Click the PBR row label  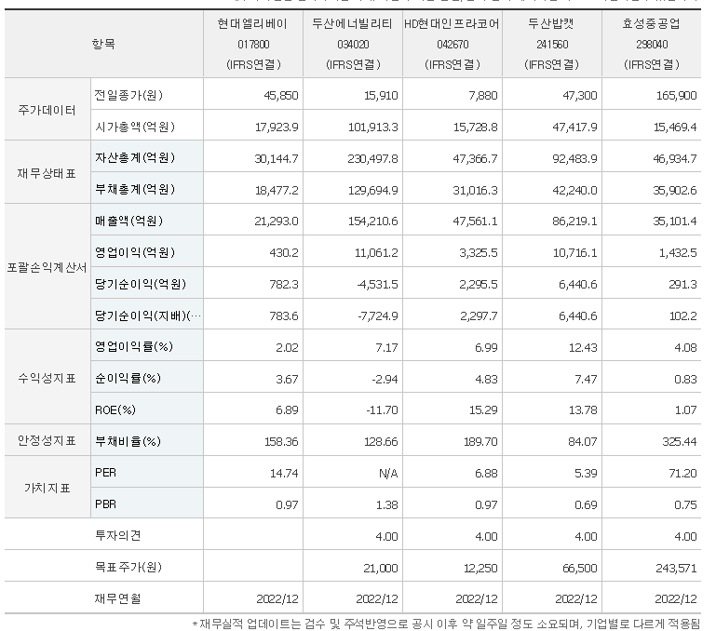(x=105, y=504)
